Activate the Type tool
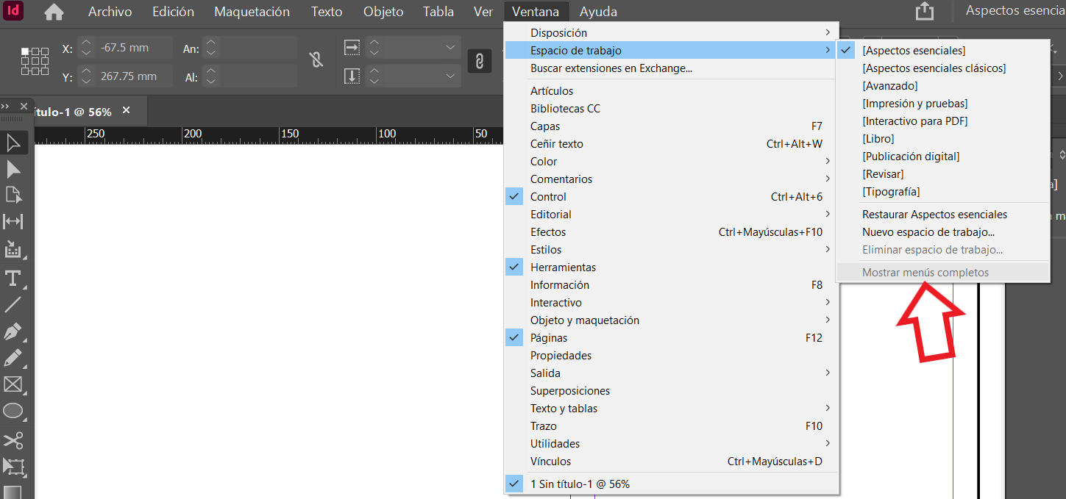1066x499 pixels. tap(14, 278)
